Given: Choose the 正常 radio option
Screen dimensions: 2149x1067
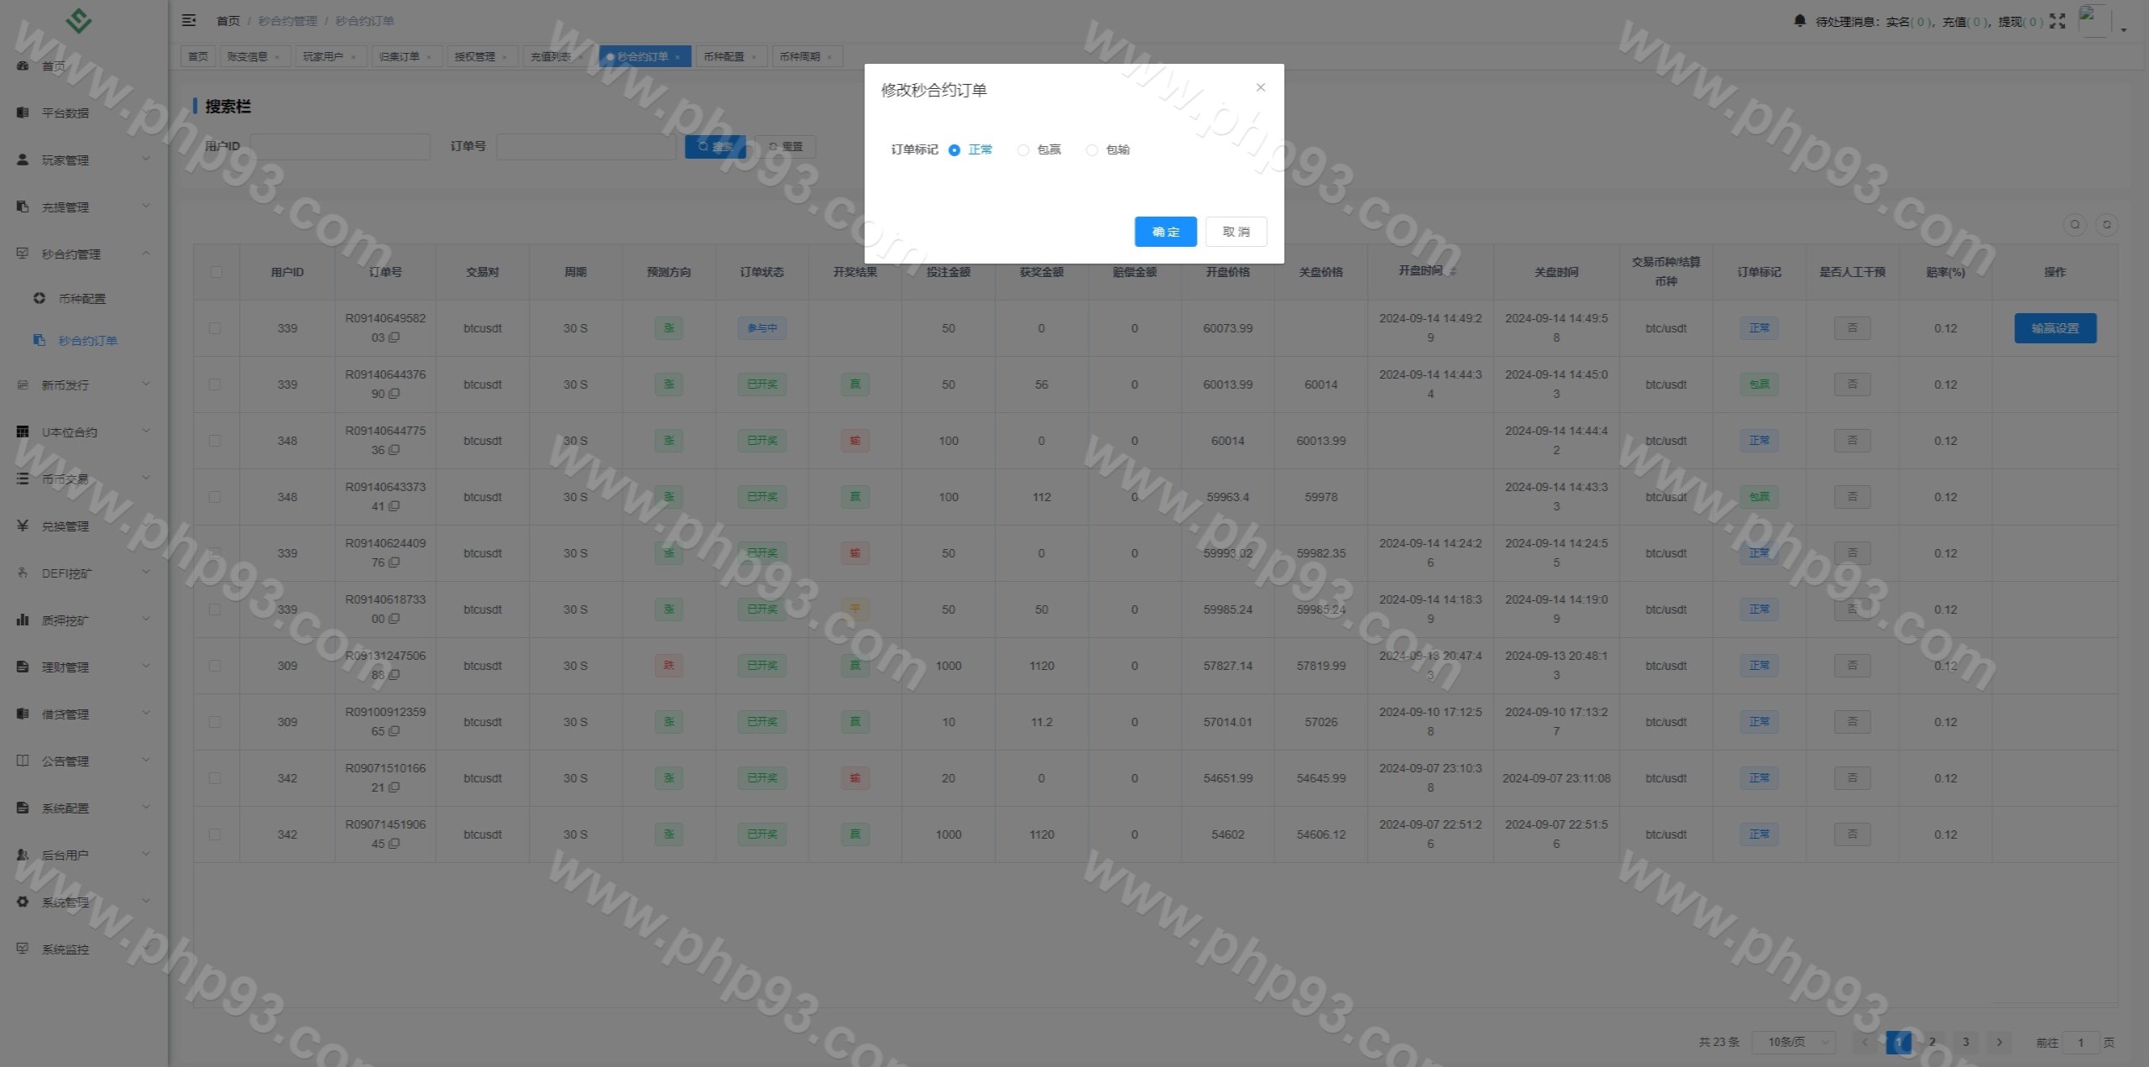Looking at the screenshot, I should coord(954,150).
